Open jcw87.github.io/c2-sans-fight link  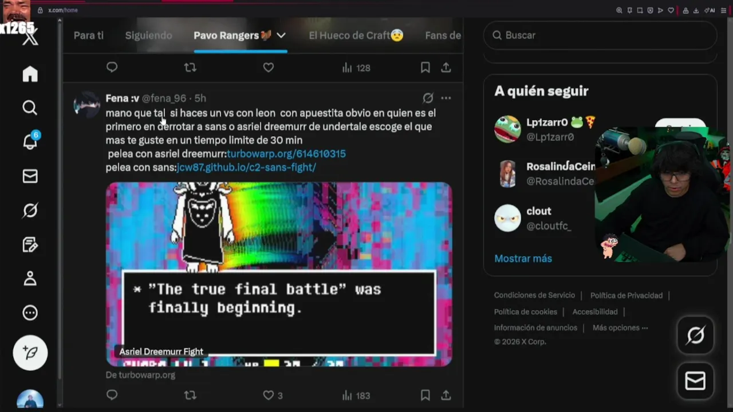click(x=246, y=168)
